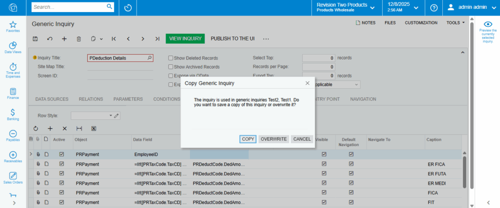This screenshot has width=500, height=208.
Task: Click the top Search input field
Action: coord(68,7)
